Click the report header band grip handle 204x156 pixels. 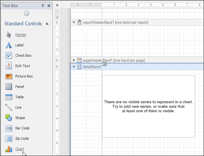pyautogui.click(x=57, y=22)
